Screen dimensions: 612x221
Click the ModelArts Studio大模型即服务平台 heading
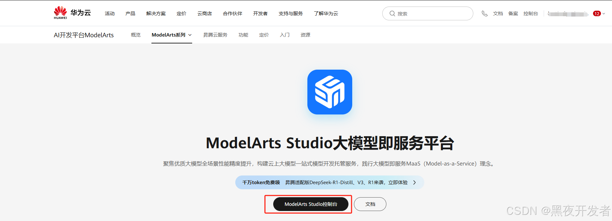330,143
